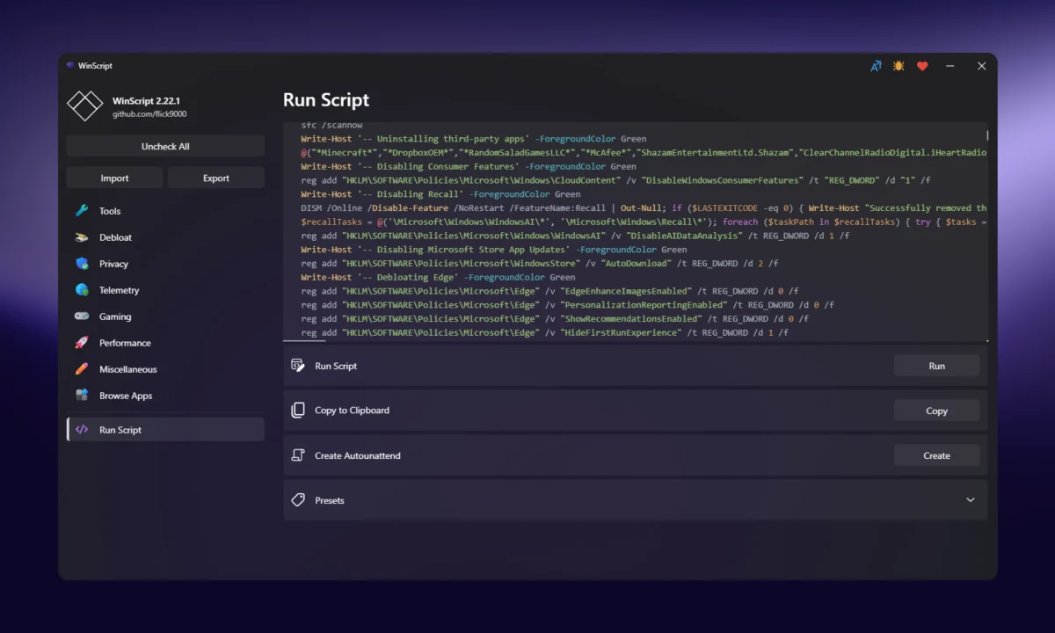Click the Uncheck All button

(165, 147)
